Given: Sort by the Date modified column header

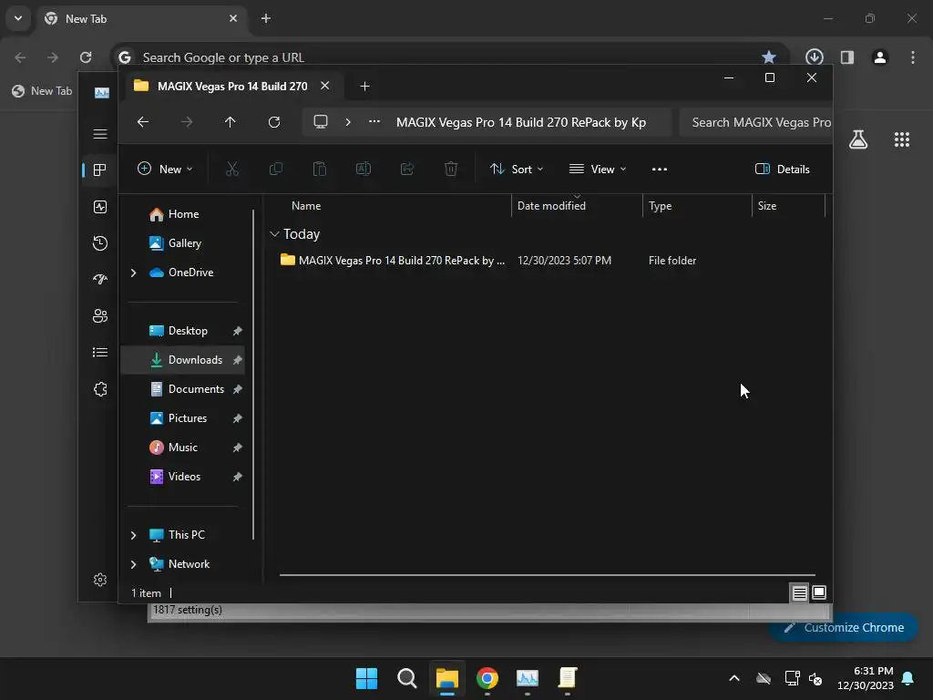Looking at the screenshot, I should [x=577, y=205].
